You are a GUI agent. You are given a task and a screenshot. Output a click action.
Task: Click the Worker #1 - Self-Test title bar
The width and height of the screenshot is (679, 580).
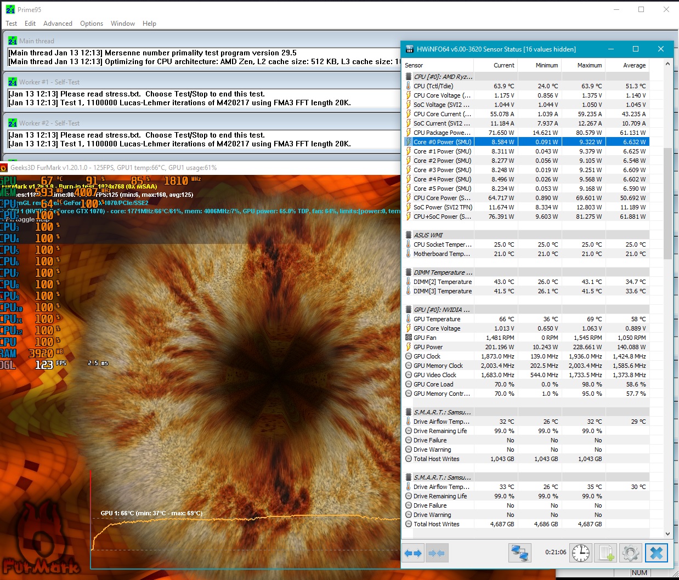click(x=202, y=82)
